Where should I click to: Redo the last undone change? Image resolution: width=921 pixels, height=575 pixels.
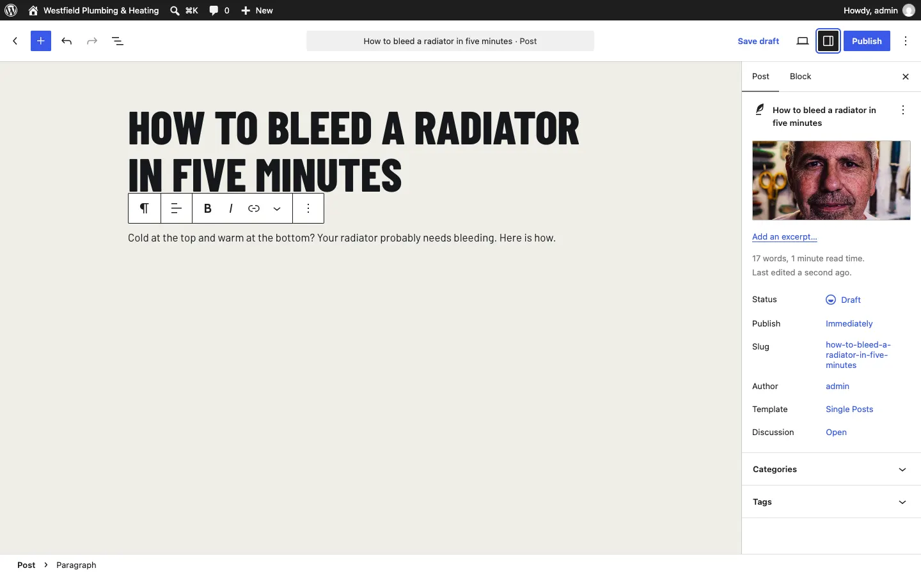pyautogui.click(x=92, y=41)
